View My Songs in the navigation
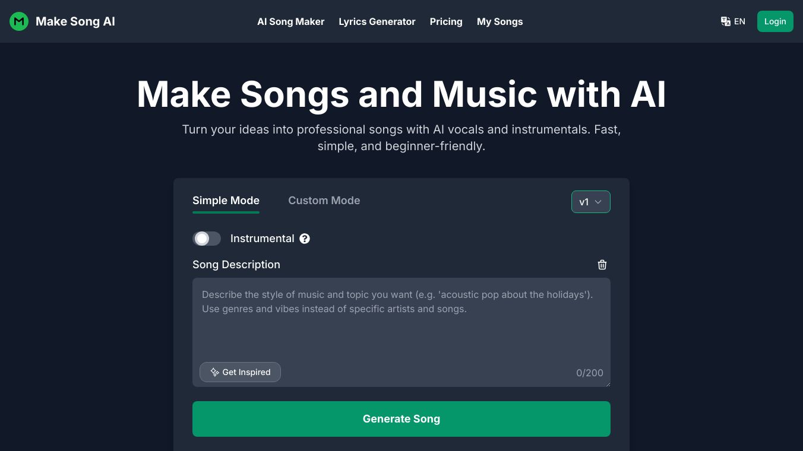803x451 pixels. click(500, 21)
